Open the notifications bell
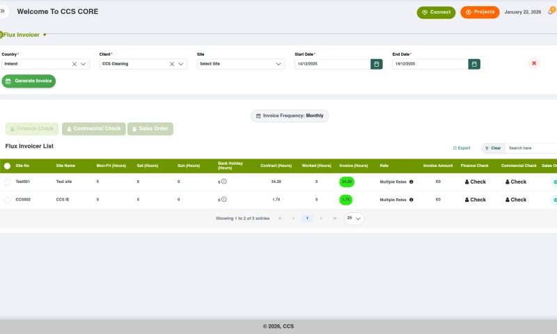Viewport: 557px width, 334px height. point(551,12)
